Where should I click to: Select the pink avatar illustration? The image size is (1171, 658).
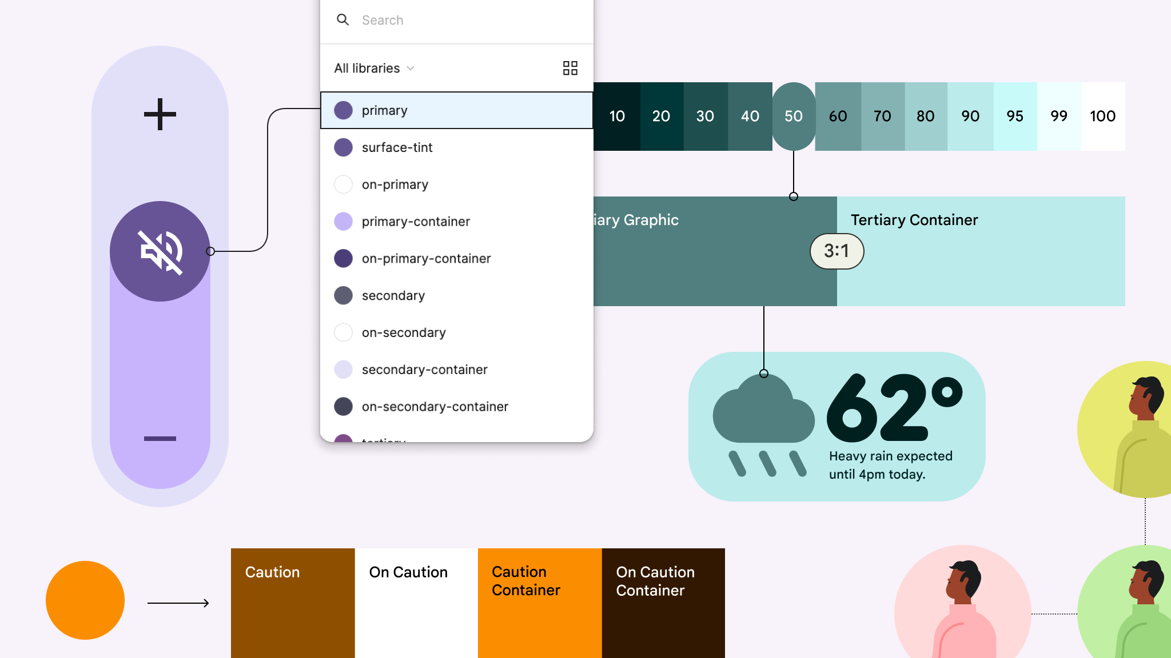point(963,605)
